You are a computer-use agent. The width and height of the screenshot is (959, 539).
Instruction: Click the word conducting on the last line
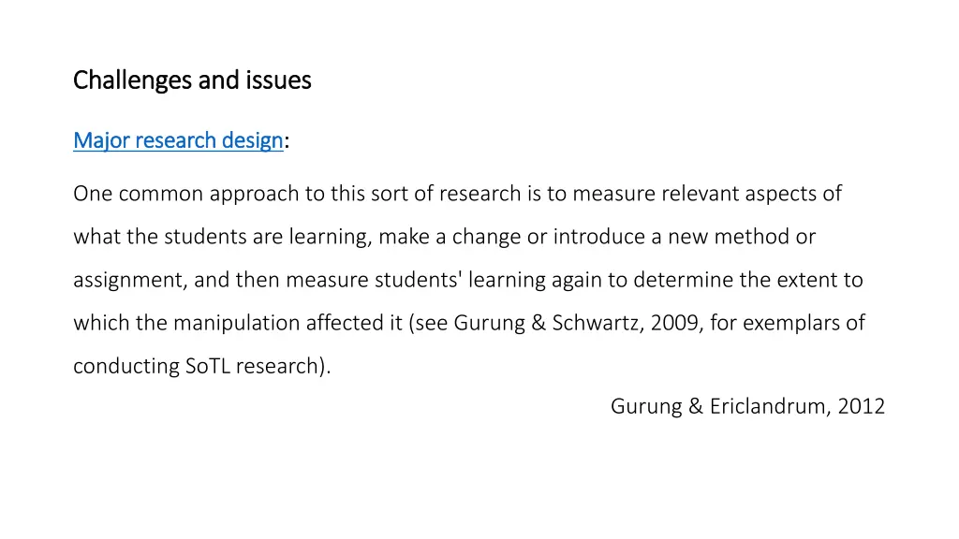[x=126, y=366]
